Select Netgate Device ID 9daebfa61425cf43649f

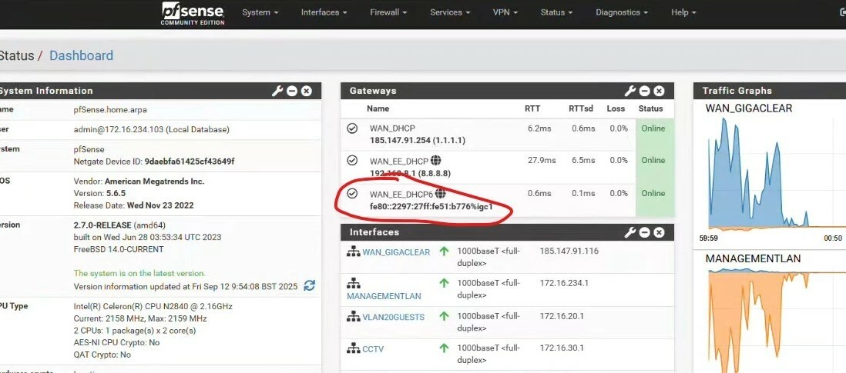point(190,162)
